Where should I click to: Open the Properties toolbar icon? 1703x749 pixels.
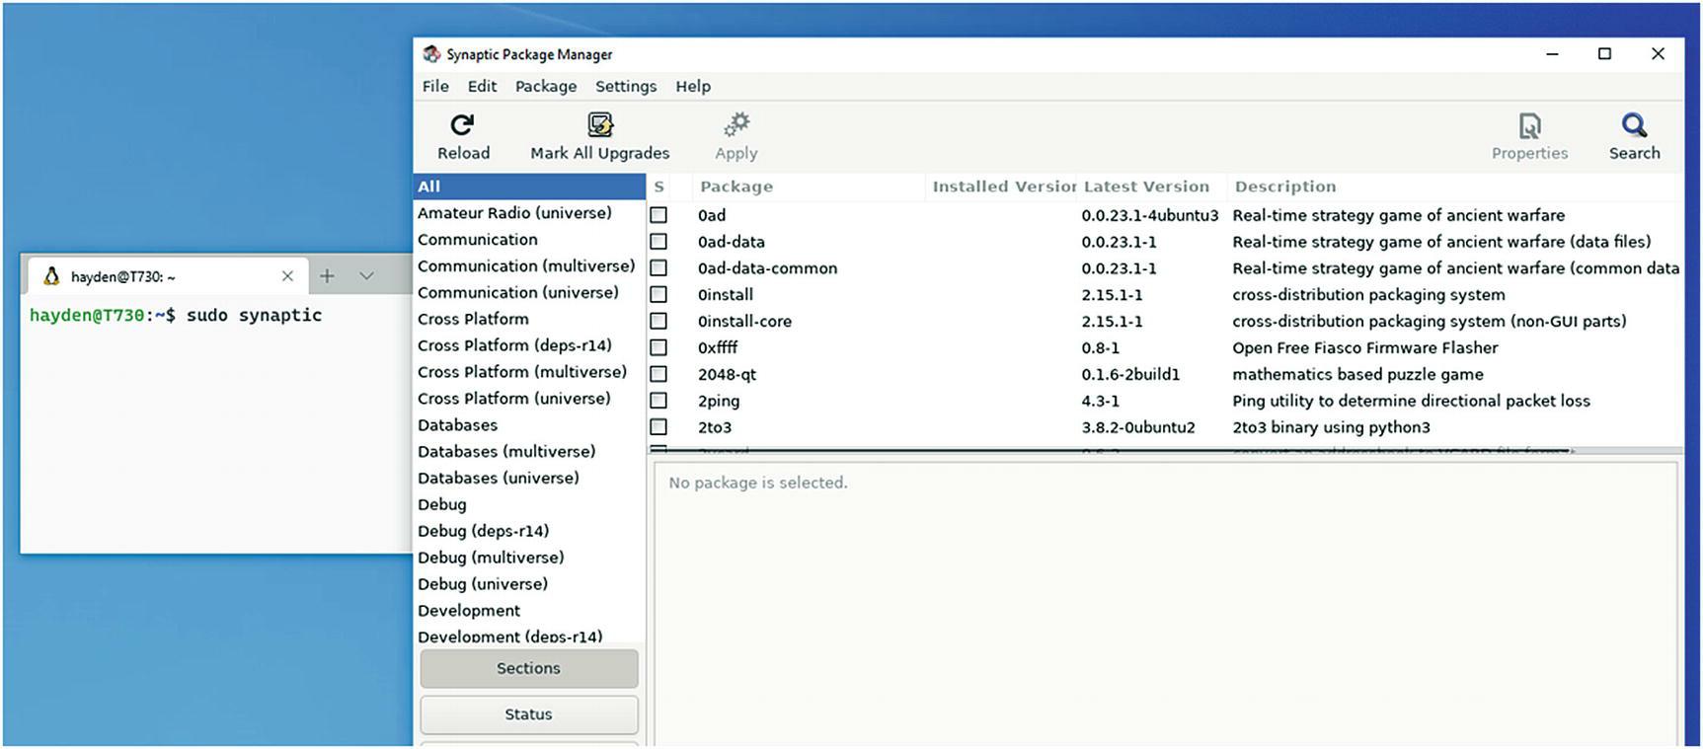point(1529,125)
